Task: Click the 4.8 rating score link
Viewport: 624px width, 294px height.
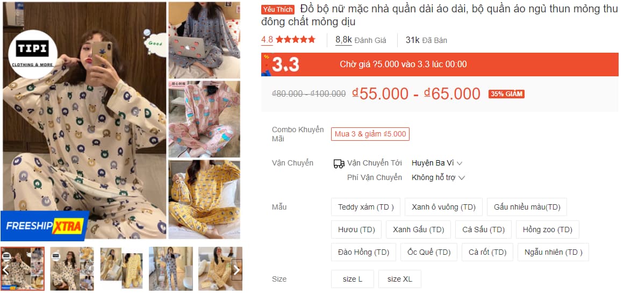Action: coord(267,40)
